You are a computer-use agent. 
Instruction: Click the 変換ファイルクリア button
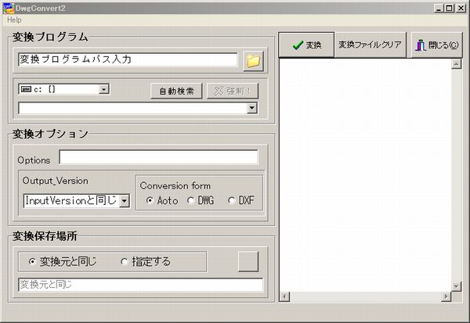[370, 45]
